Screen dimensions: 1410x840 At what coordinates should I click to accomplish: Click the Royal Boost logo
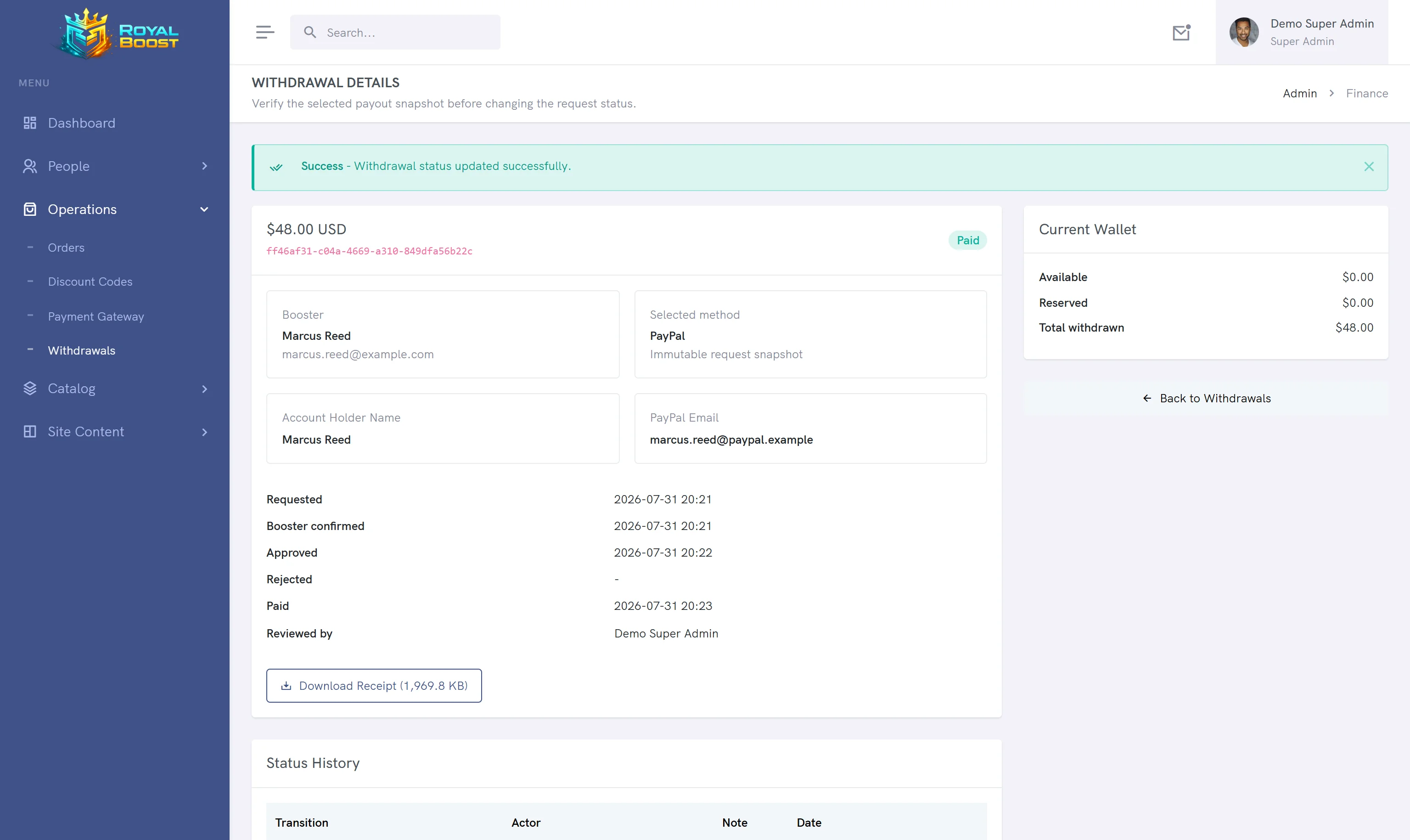coord(118,34)
